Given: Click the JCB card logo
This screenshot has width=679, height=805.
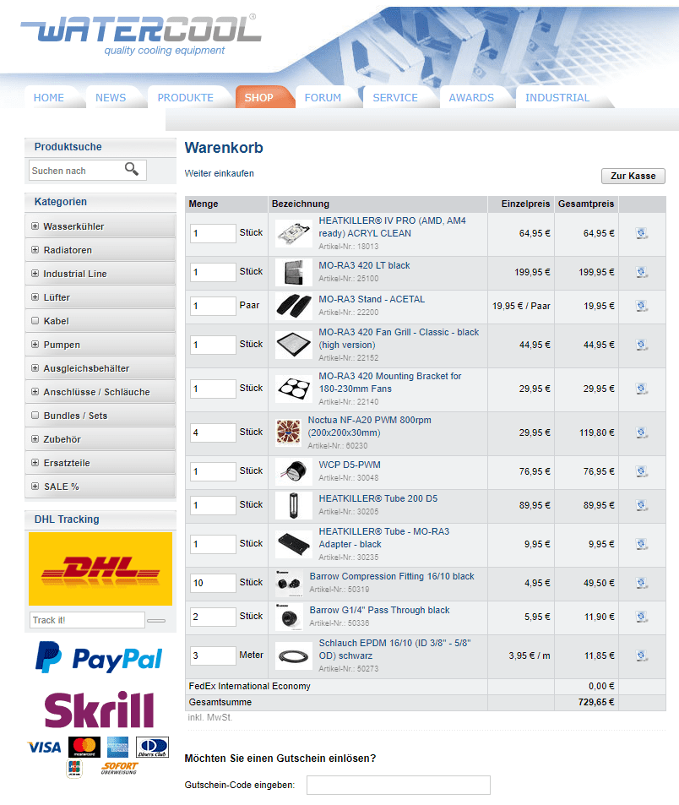Looking at the screenshot, I should tap(74, 769).
